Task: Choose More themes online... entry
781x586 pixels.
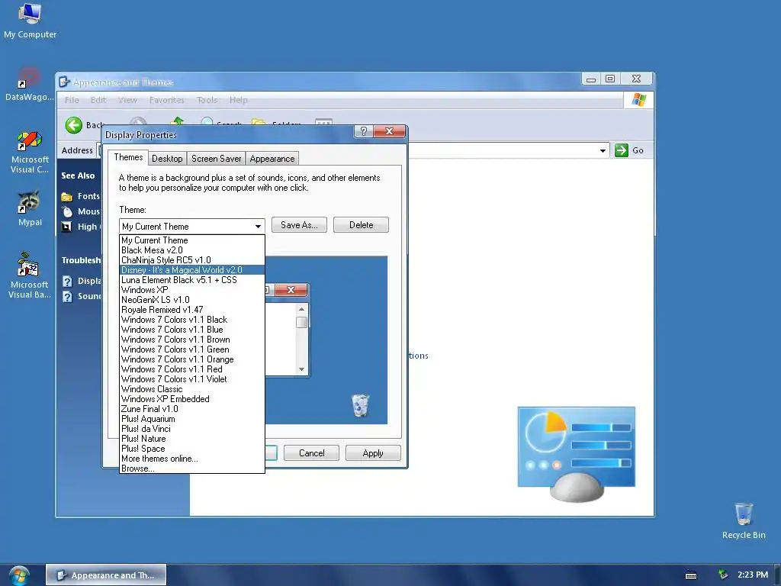Action: click(x=191, y=459)
